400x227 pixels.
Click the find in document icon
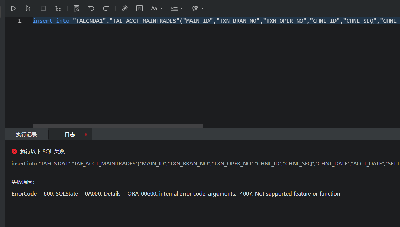tap(76, 8)
